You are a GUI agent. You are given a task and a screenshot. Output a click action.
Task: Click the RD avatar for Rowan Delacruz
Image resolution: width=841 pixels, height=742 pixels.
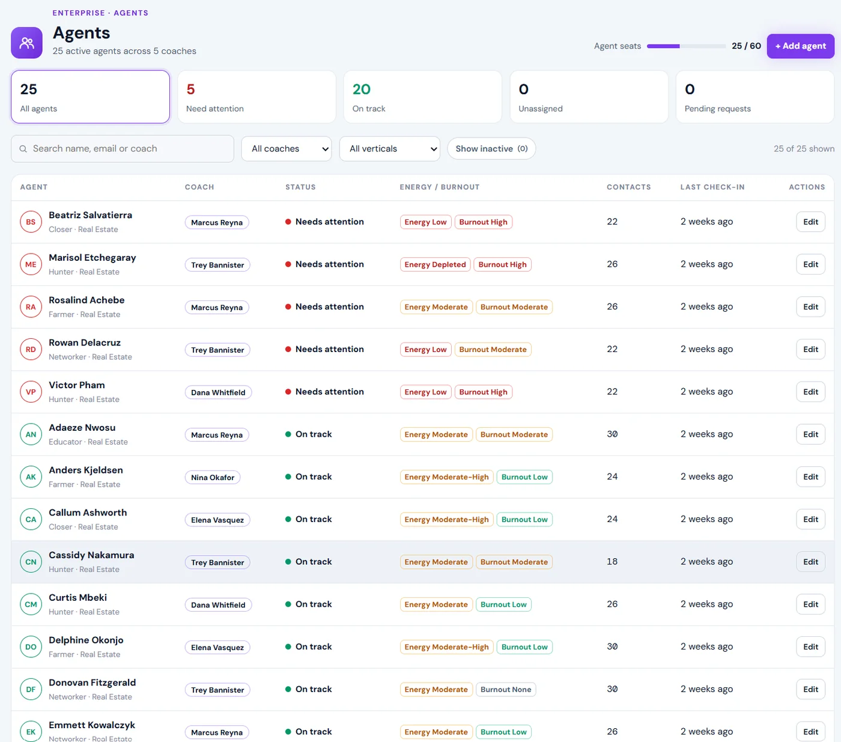pos(31,350)
